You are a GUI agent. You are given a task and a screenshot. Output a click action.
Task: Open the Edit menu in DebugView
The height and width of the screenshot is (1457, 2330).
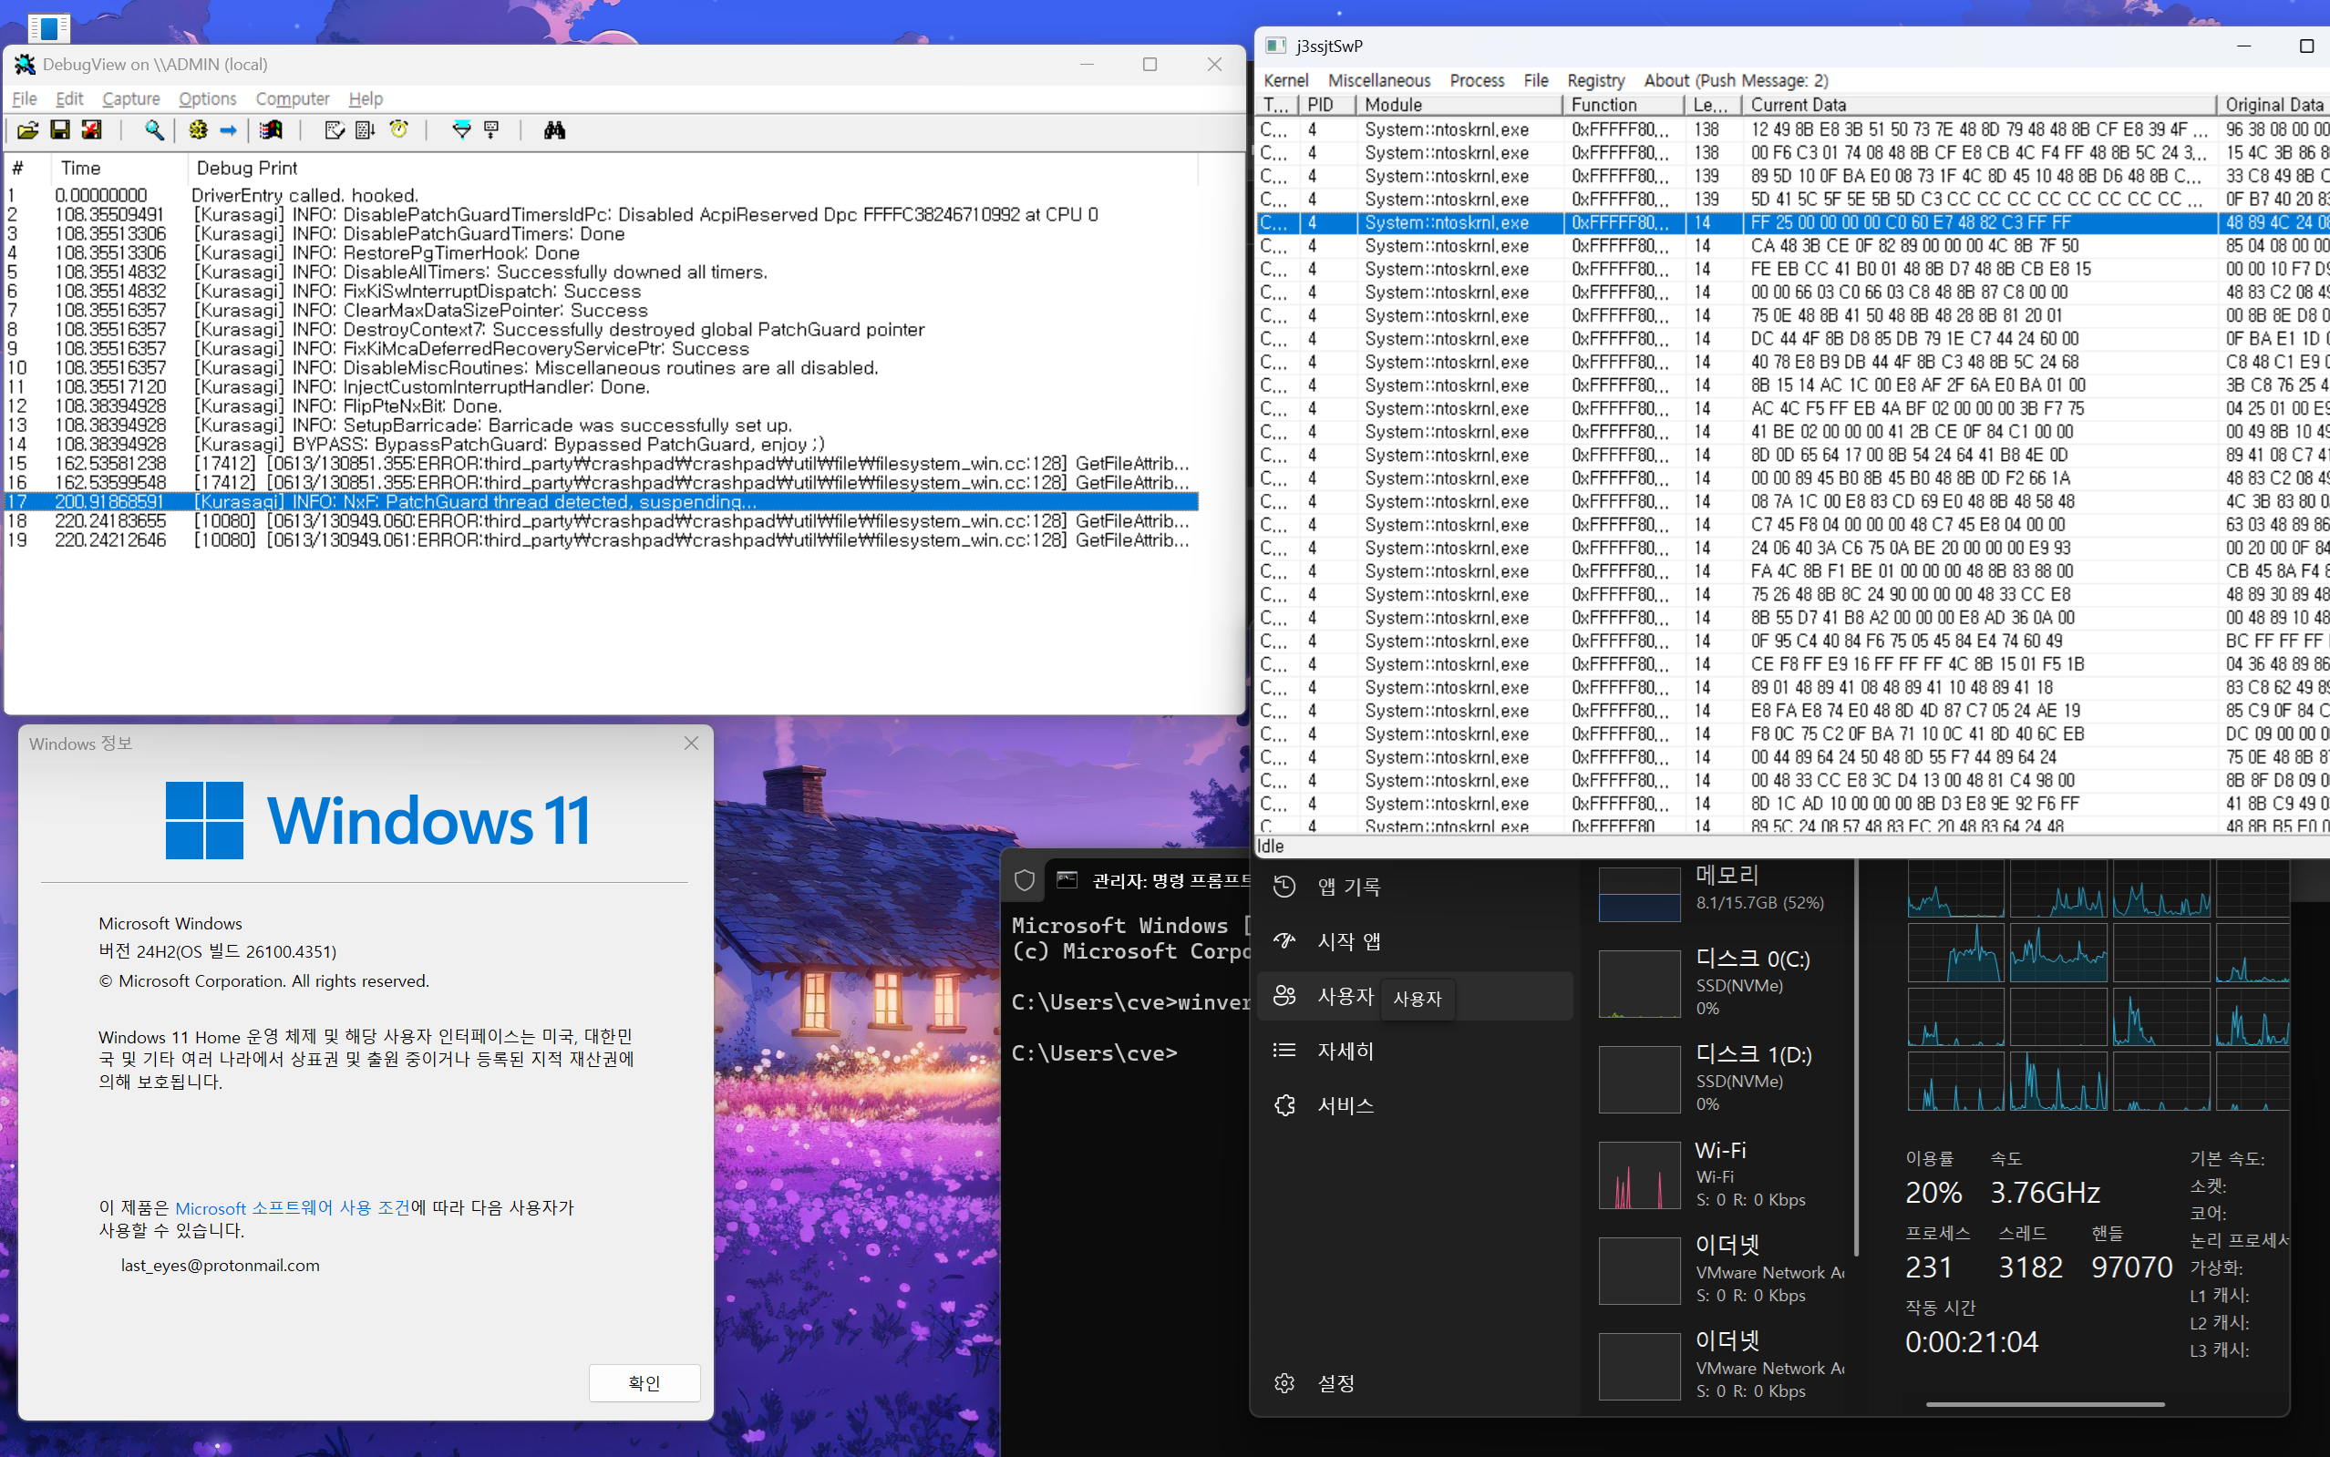69,98
